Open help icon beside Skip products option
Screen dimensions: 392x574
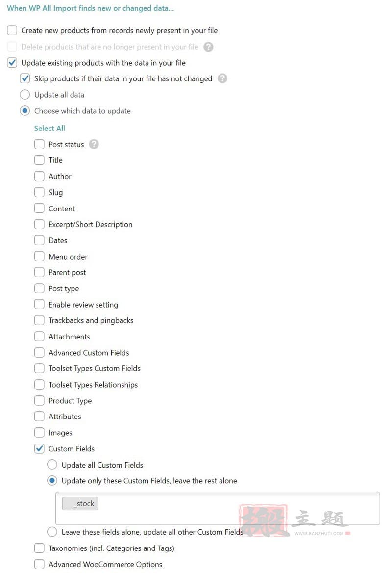(222, 78)
